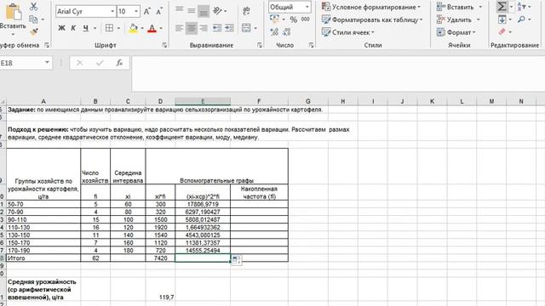Confirm entry with checkmark icon
Image resolution: width=545 pixels, height=306 pixels.
(x=100, y=63)
